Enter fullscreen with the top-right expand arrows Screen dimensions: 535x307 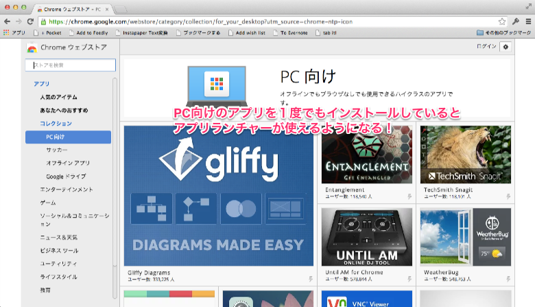[x=529, y=6]
